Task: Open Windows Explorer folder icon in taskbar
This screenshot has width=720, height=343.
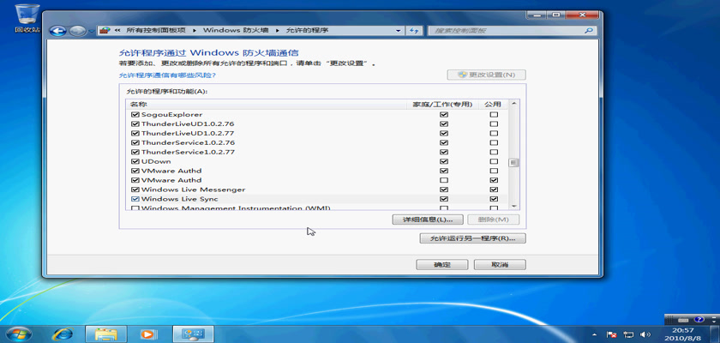Action: [x=105, y=333]
